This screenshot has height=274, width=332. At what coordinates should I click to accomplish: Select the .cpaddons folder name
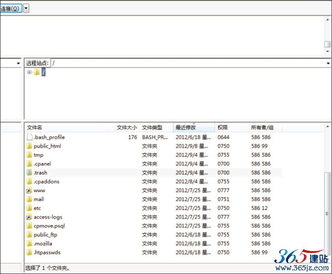coord(47,182)
